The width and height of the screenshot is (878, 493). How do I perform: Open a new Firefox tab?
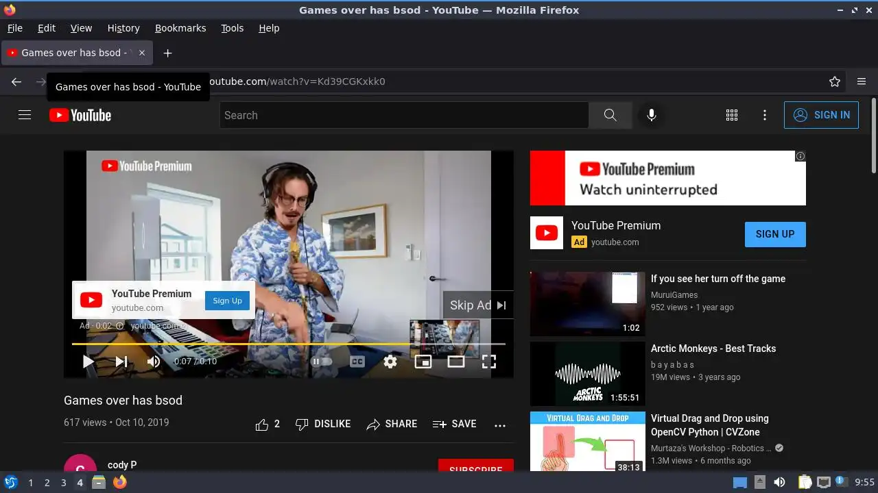click(x=167, y=53)
